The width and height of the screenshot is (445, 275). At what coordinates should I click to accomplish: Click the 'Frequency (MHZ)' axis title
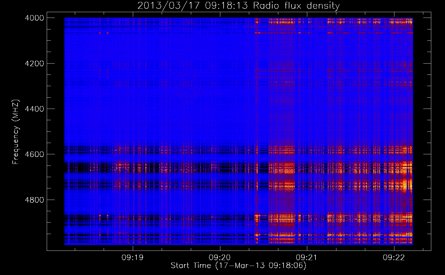pos(16,132)
